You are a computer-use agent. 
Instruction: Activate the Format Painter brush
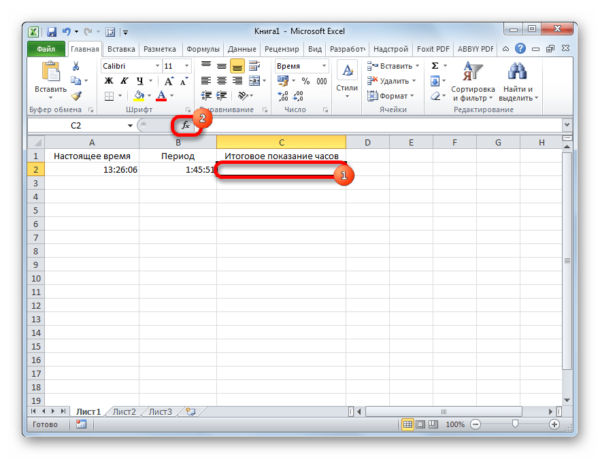point(76,96)
